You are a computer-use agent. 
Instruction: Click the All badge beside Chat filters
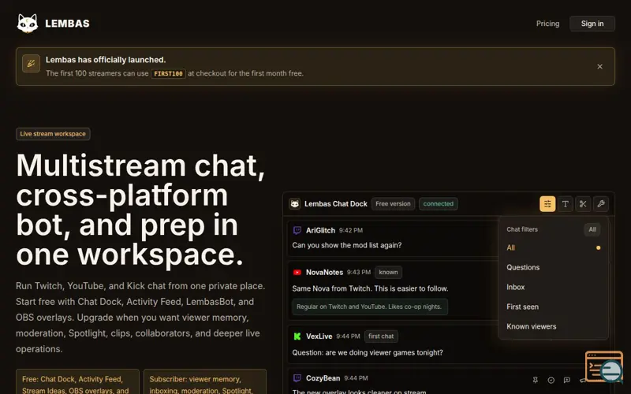pyautogui.click(x=592, y=229)
